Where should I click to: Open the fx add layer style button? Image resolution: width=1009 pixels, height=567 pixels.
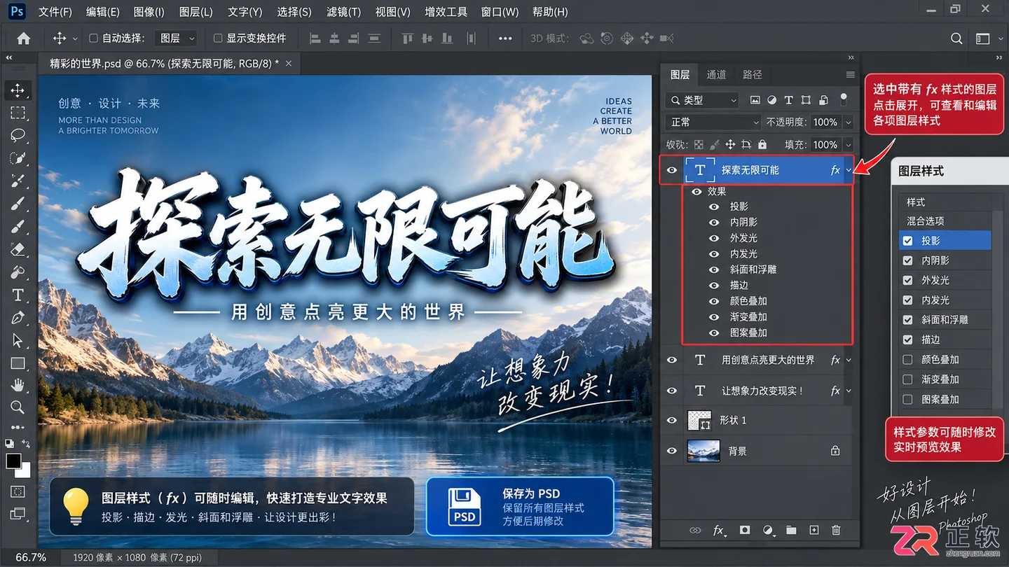(x=719, y=531)
